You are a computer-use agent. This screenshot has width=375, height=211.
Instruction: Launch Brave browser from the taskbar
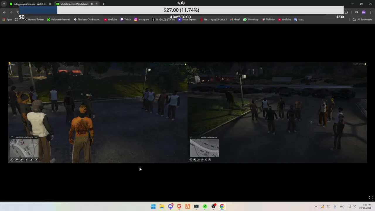(x=179, y=206)
